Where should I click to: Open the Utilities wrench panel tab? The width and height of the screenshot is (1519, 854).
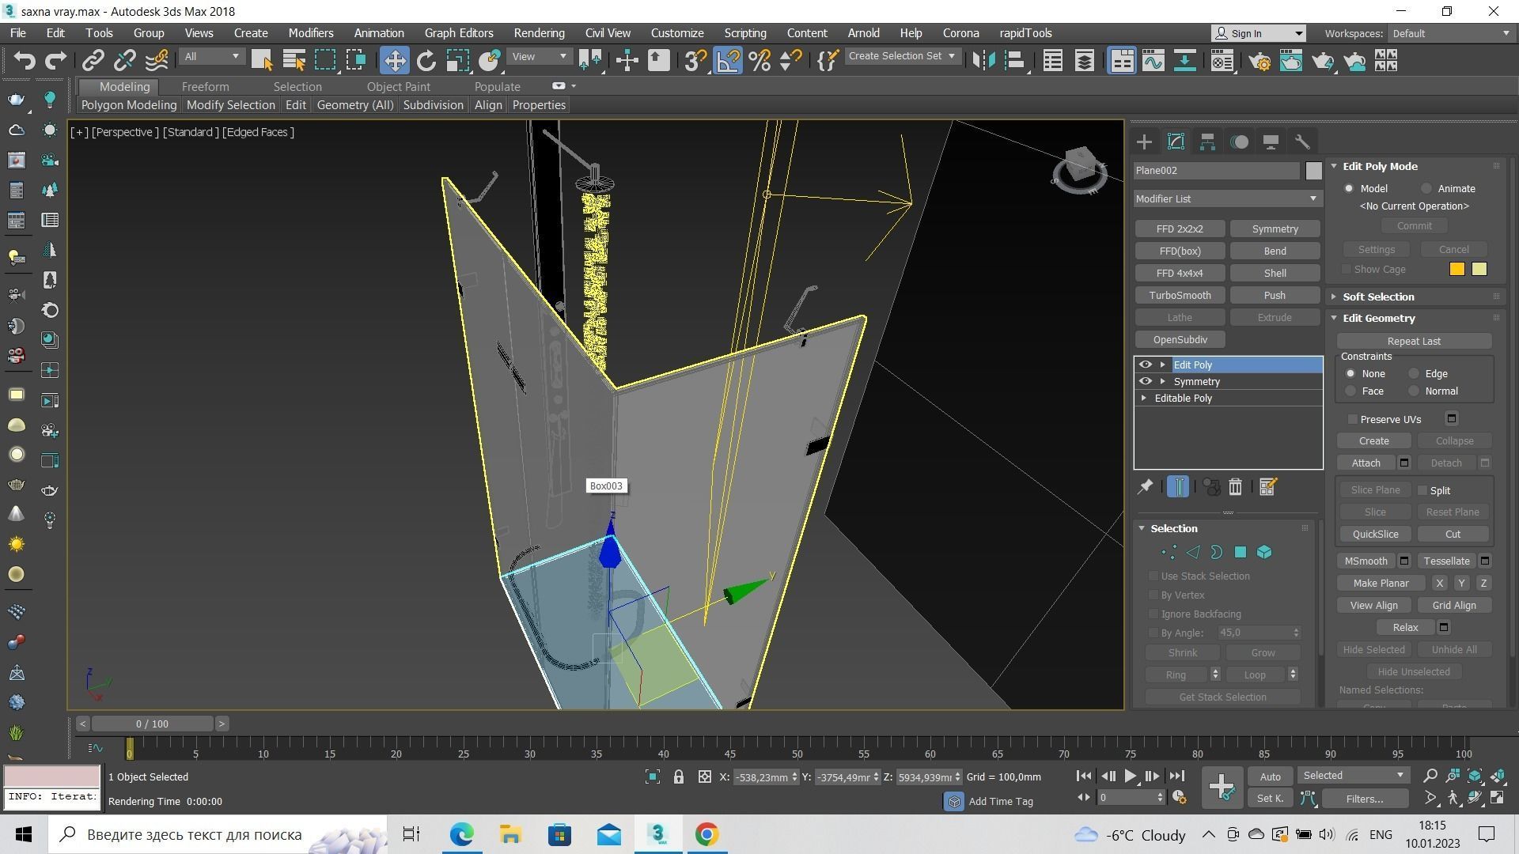tap(1302, 142)
